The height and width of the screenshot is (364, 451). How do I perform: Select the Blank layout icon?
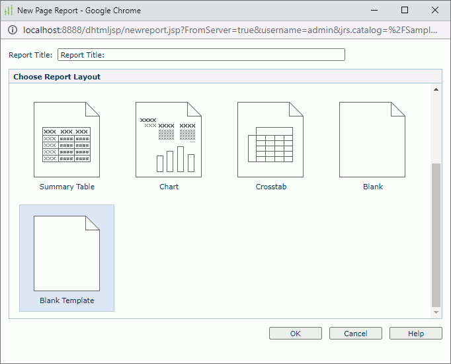[x=372, y=140]
